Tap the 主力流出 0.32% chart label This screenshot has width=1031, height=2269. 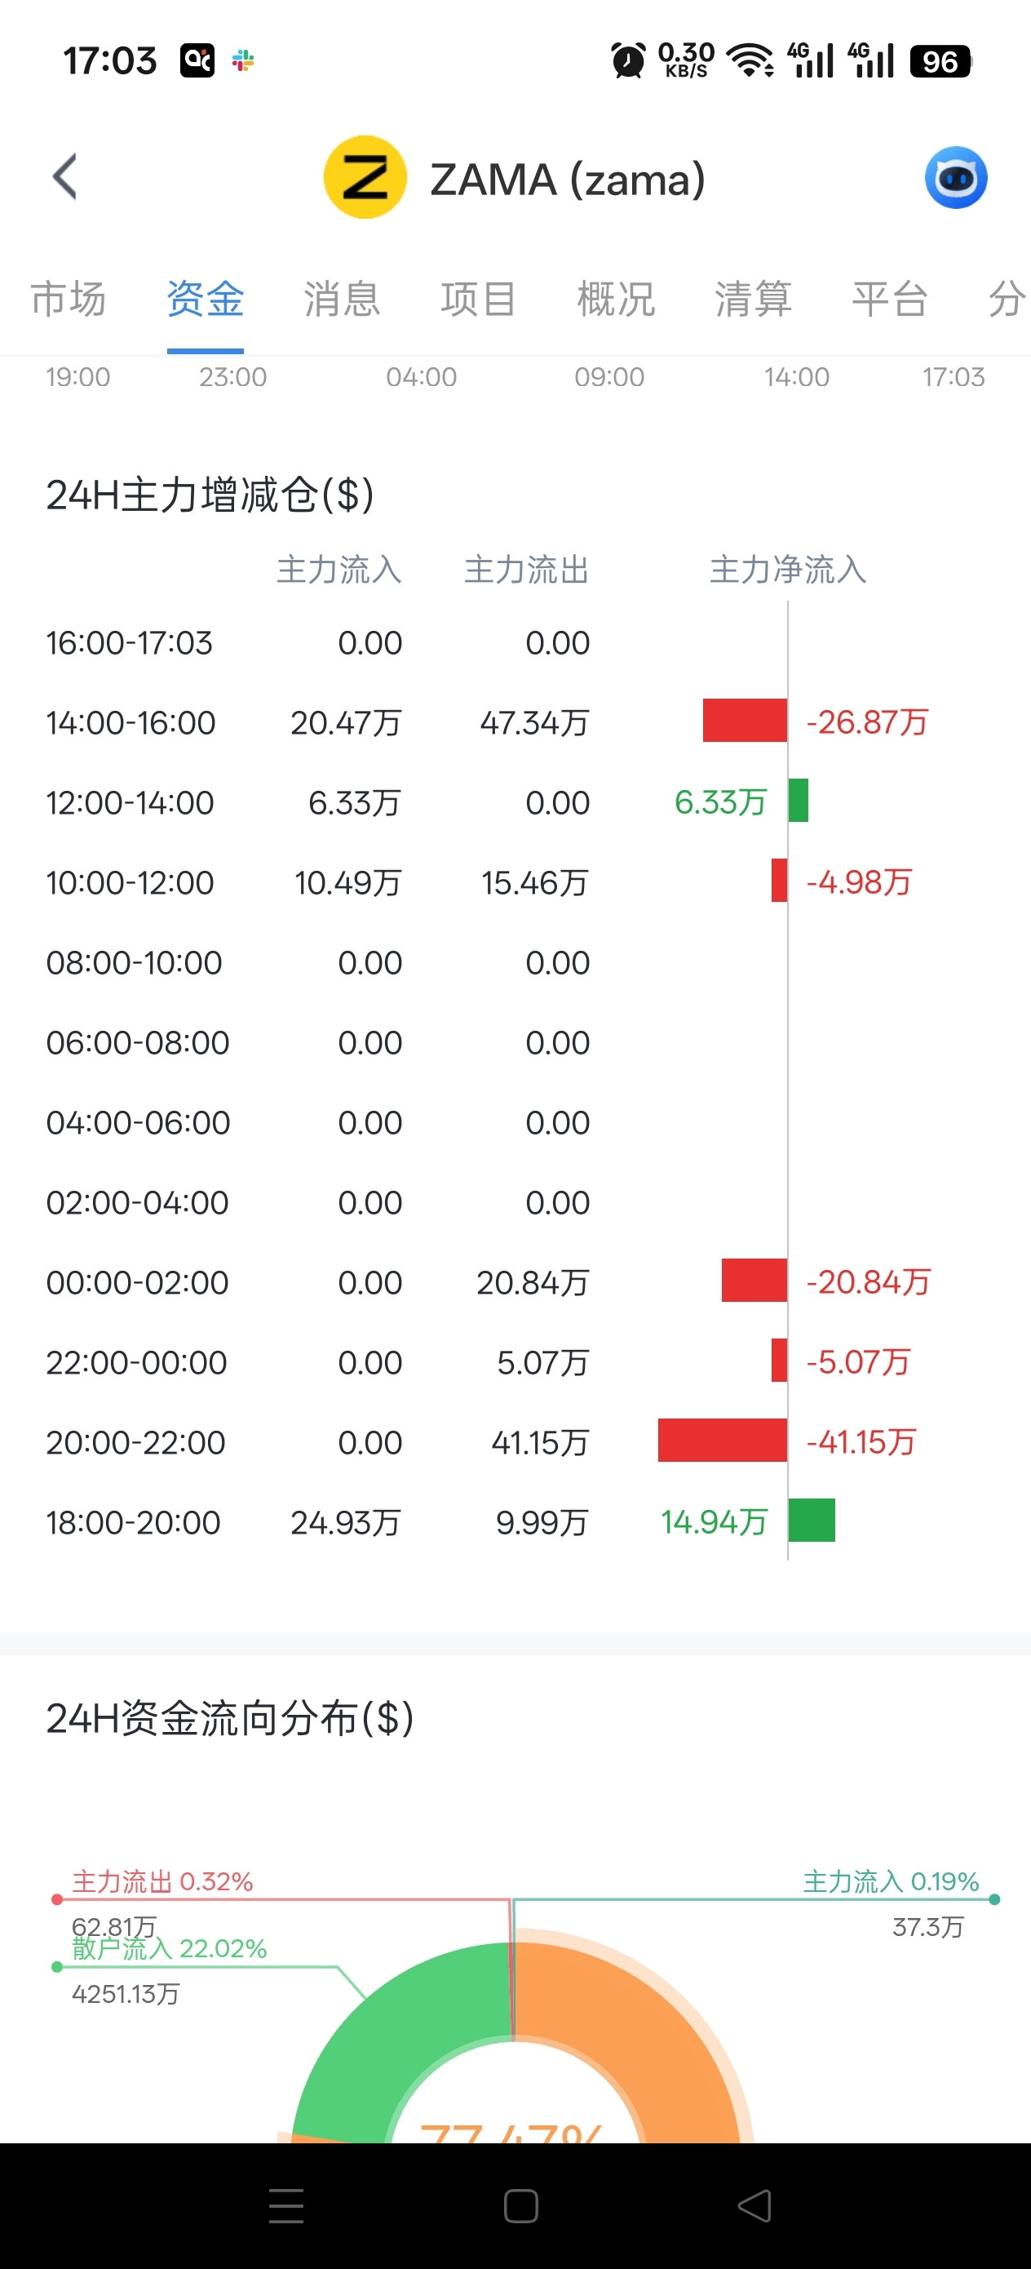(163, 1881)
